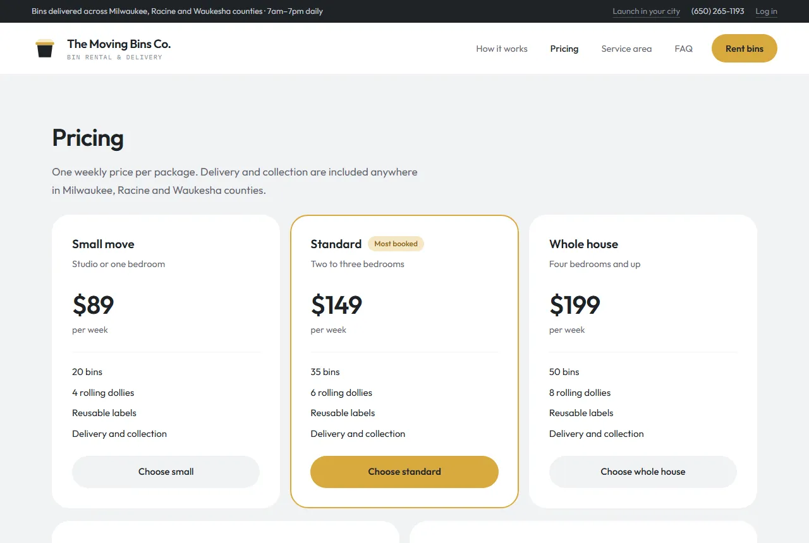Viewport: 809px width, 543px height.
Task: Open the Service area page
Action: tap(626, 49)
